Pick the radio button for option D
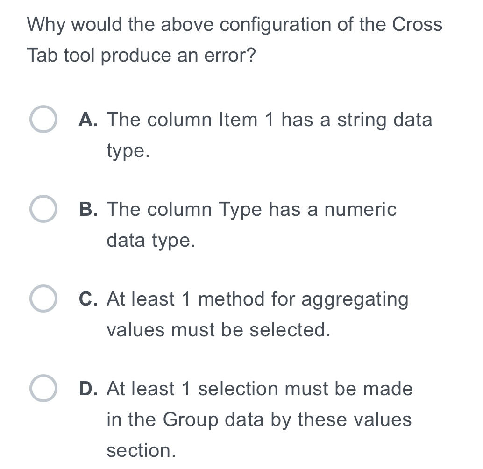Viewport: 483px width, 469px height. coord(43,388)
